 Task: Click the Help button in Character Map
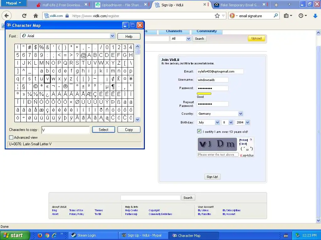point(129,36)
